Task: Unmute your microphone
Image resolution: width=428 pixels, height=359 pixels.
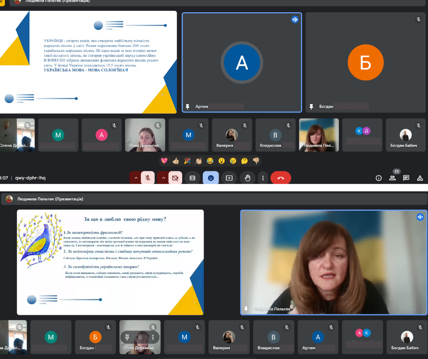Action: pyautogui.click(x=148, y=178)
